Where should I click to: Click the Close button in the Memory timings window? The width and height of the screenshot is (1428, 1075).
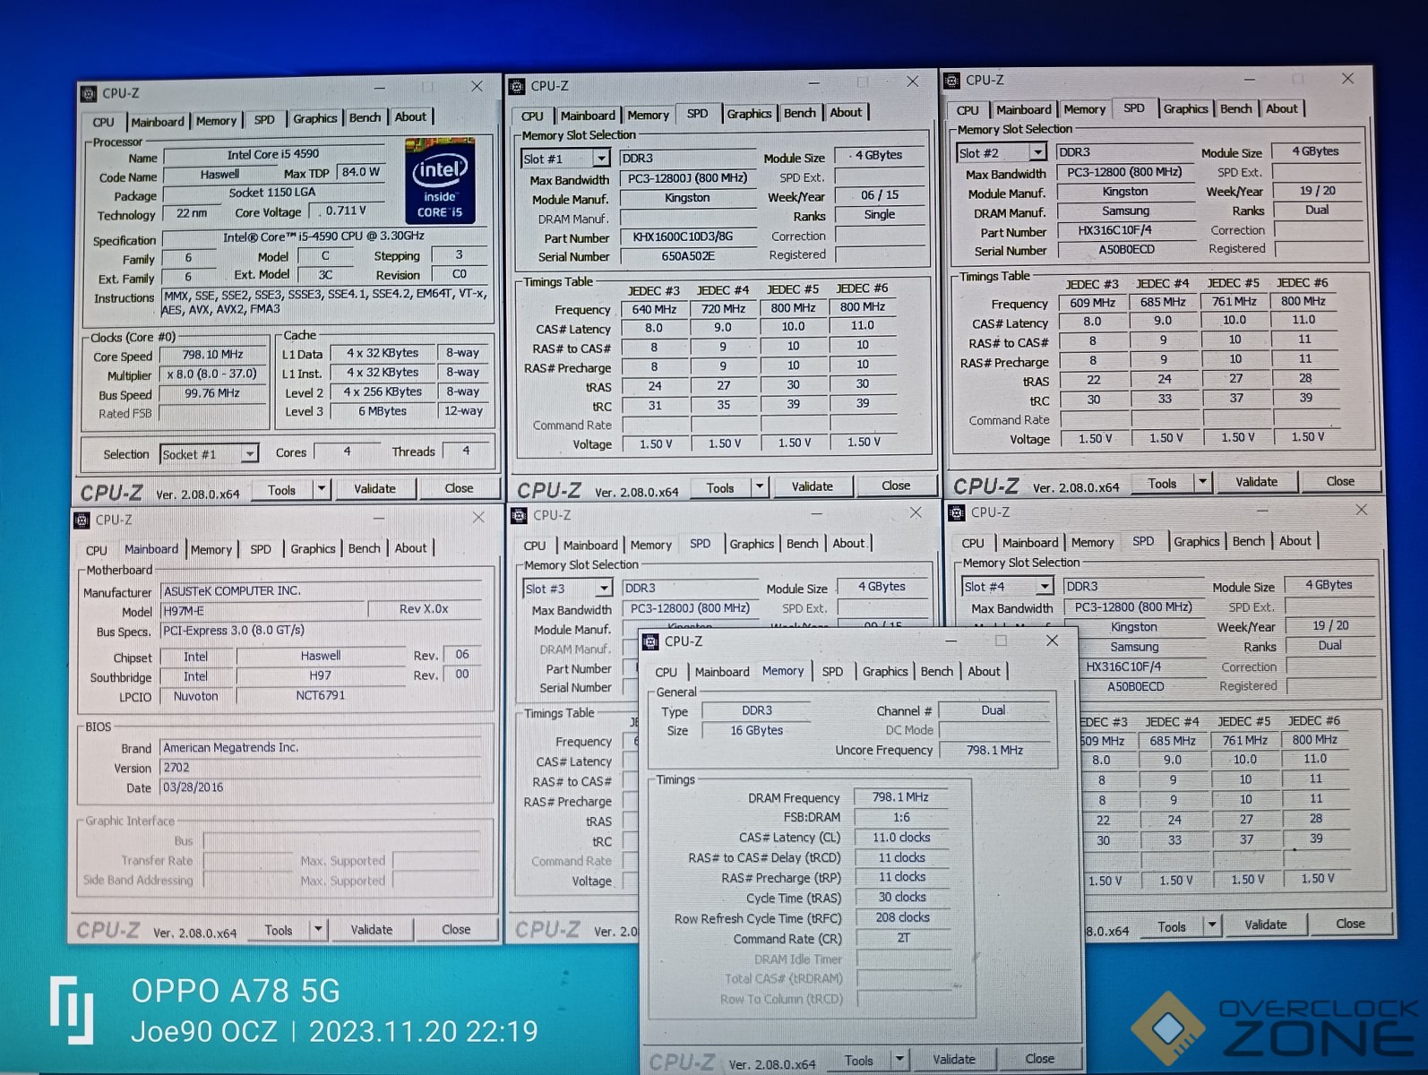pos(1039,1059)
